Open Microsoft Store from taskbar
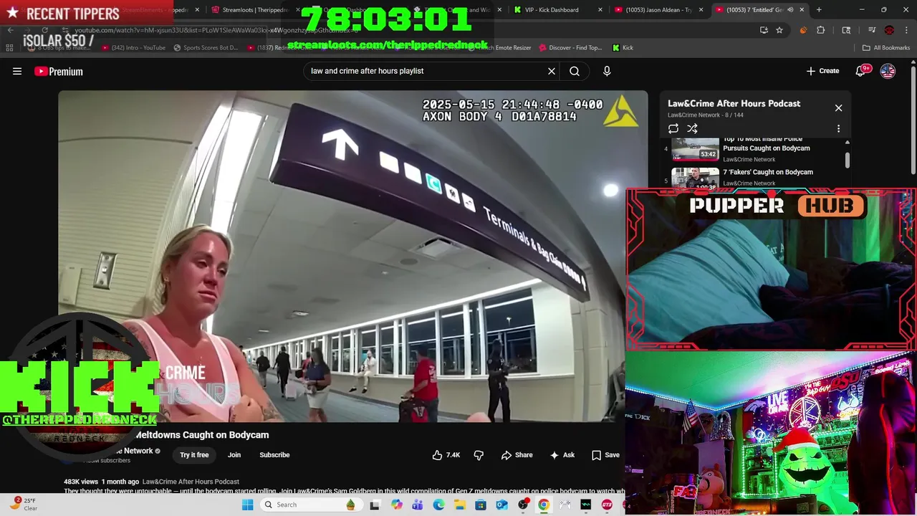Image resolution: width=917 pixels, height=516 pixels. 481,505
